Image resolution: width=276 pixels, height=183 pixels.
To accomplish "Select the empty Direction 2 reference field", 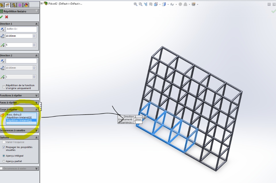I will point(21,61).
